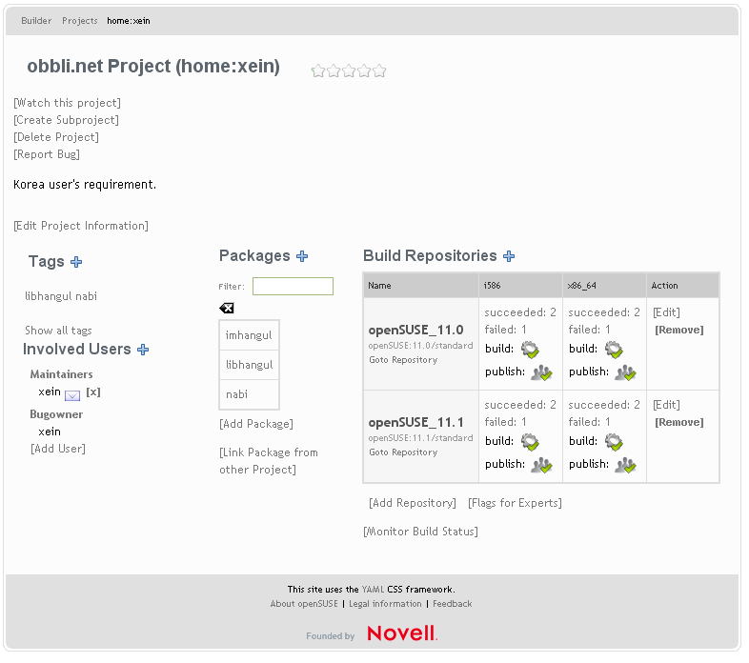Click build gear icon for openSUSE_11.1 i586
The height and width of the screenshot is (663, 749).
click(x=530, y=442)
